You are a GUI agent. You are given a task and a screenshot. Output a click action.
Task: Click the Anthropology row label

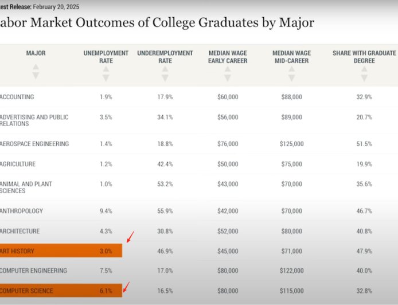(22, 211)
